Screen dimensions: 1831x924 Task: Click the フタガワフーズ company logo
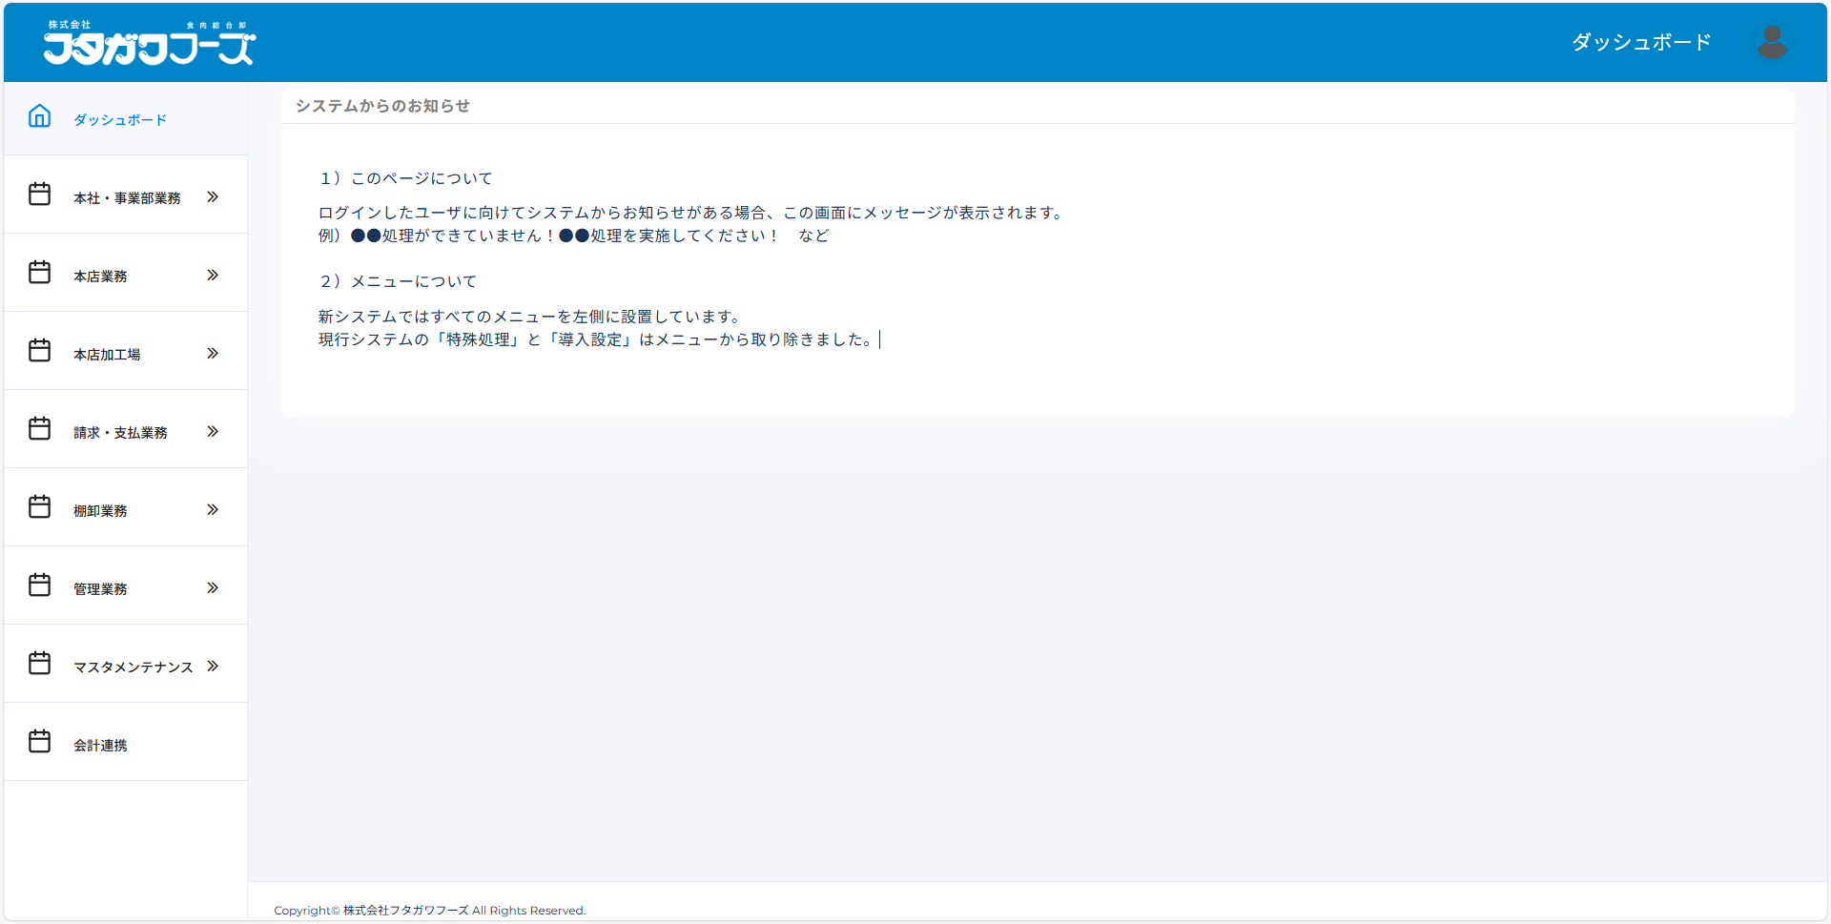(x=149, y=42)
